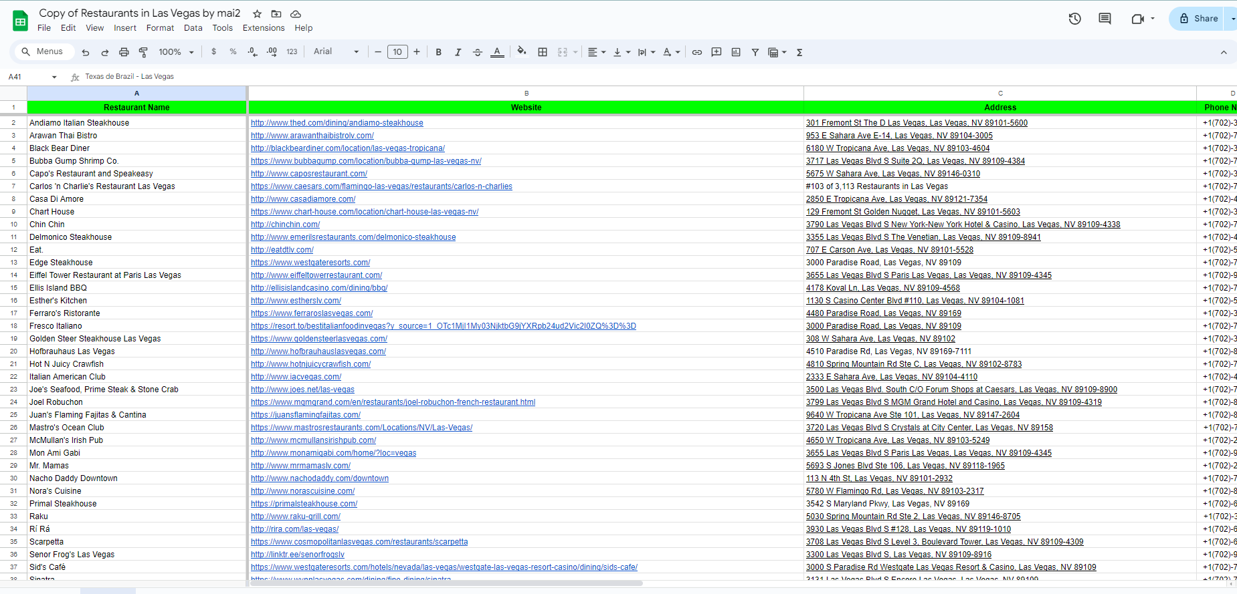Select the Website header cell

click(527, 108)
